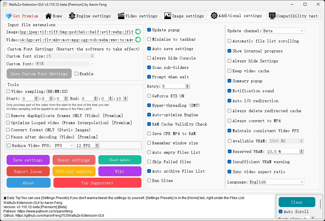Enable Skip Failed files

(149, 162)
